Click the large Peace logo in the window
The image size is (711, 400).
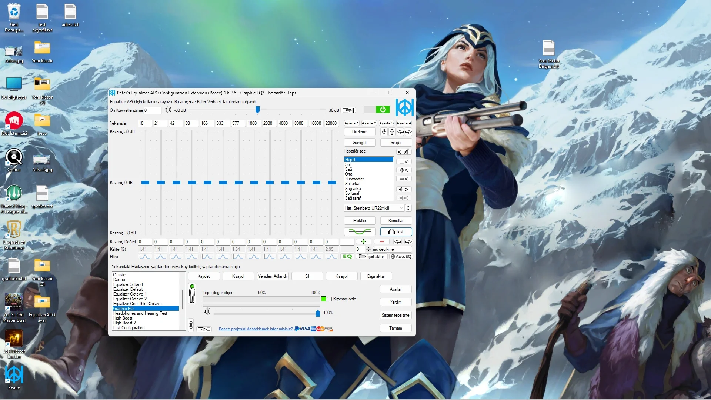404,108
